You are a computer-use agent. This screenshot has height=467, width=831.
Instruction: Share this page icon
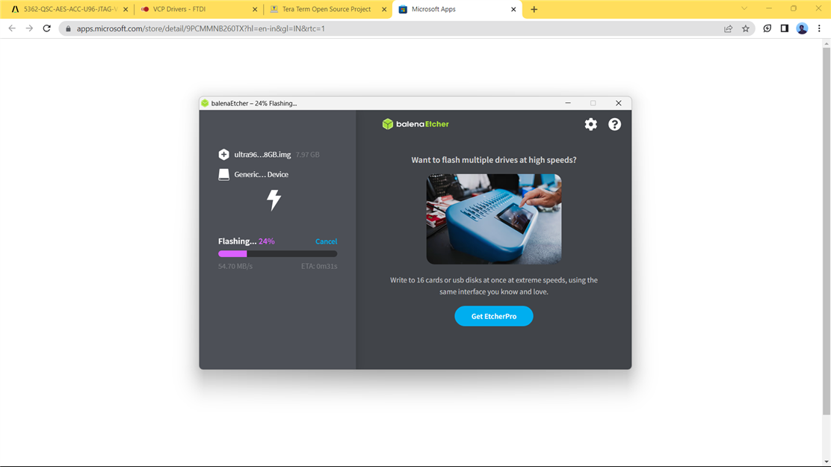[x=728, y=28]
